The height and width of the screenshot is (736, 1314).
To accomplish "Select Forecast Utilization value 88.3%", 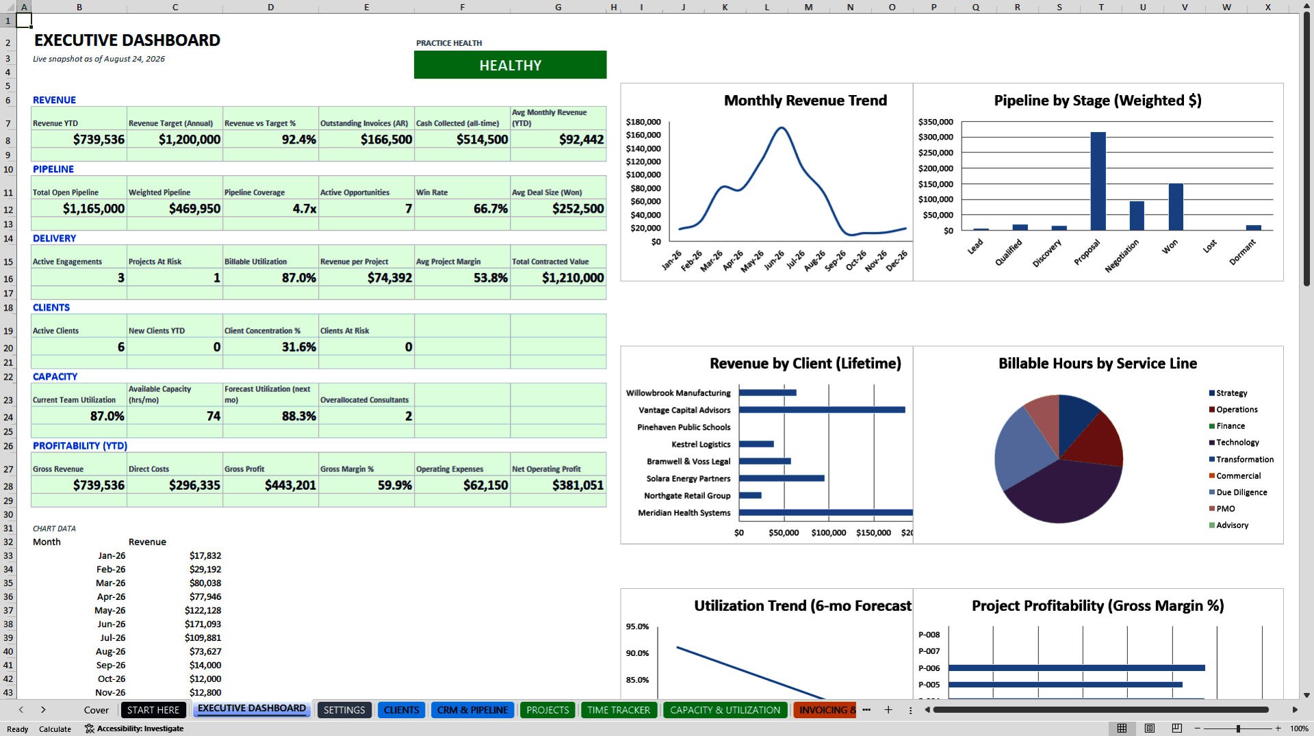I will click(x=271, y=416).
